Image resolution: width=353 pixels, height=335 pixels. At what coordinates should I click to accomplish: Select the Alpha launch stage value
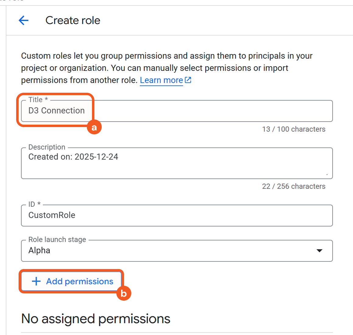click(39, 250)
